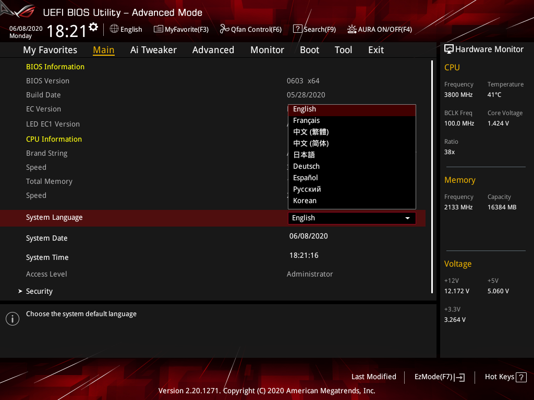Select 中文 (繁體) language option
This screenshot has width=534, height=400.
pyautogui.click(x=352, y=132)
